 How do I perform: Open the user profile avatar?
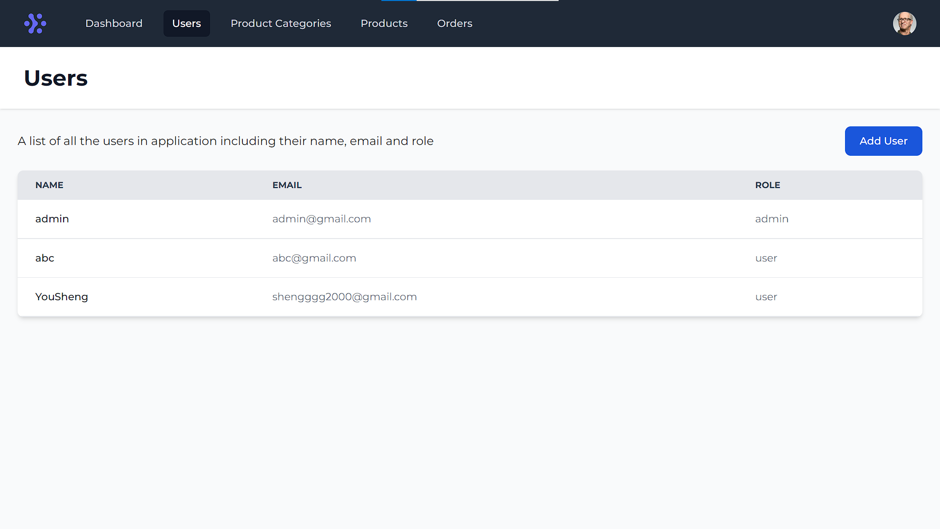(x=904, y=24)
